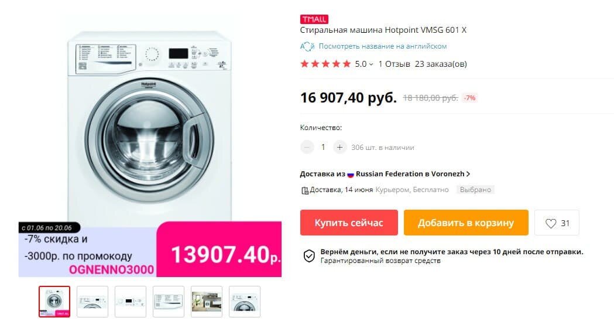
Task: Click the quantity input field showing 1
Action: coord(323,148)
